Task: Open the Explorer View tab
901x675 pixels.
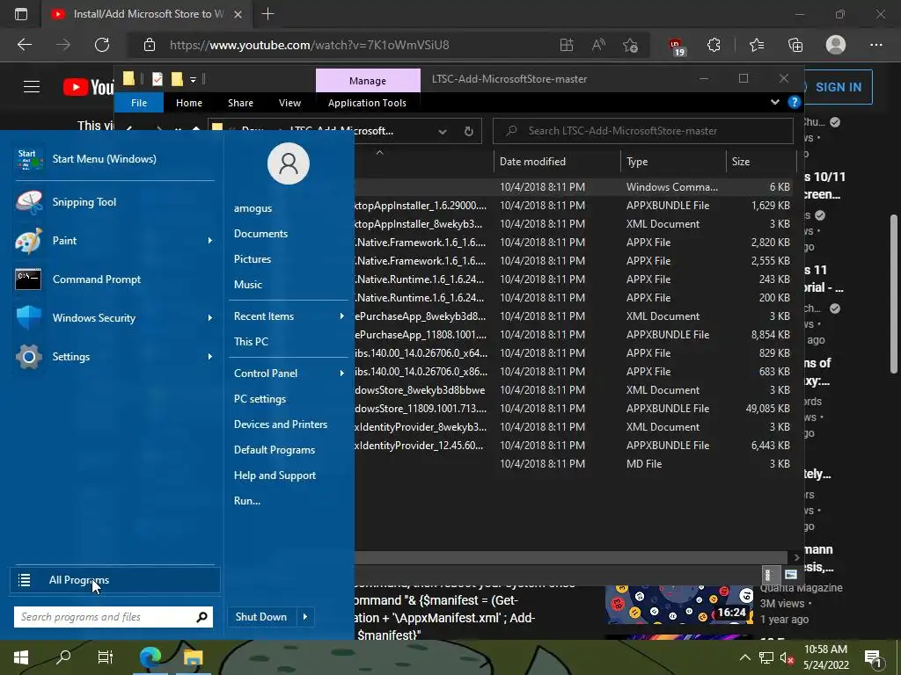Action: point(289,103)
